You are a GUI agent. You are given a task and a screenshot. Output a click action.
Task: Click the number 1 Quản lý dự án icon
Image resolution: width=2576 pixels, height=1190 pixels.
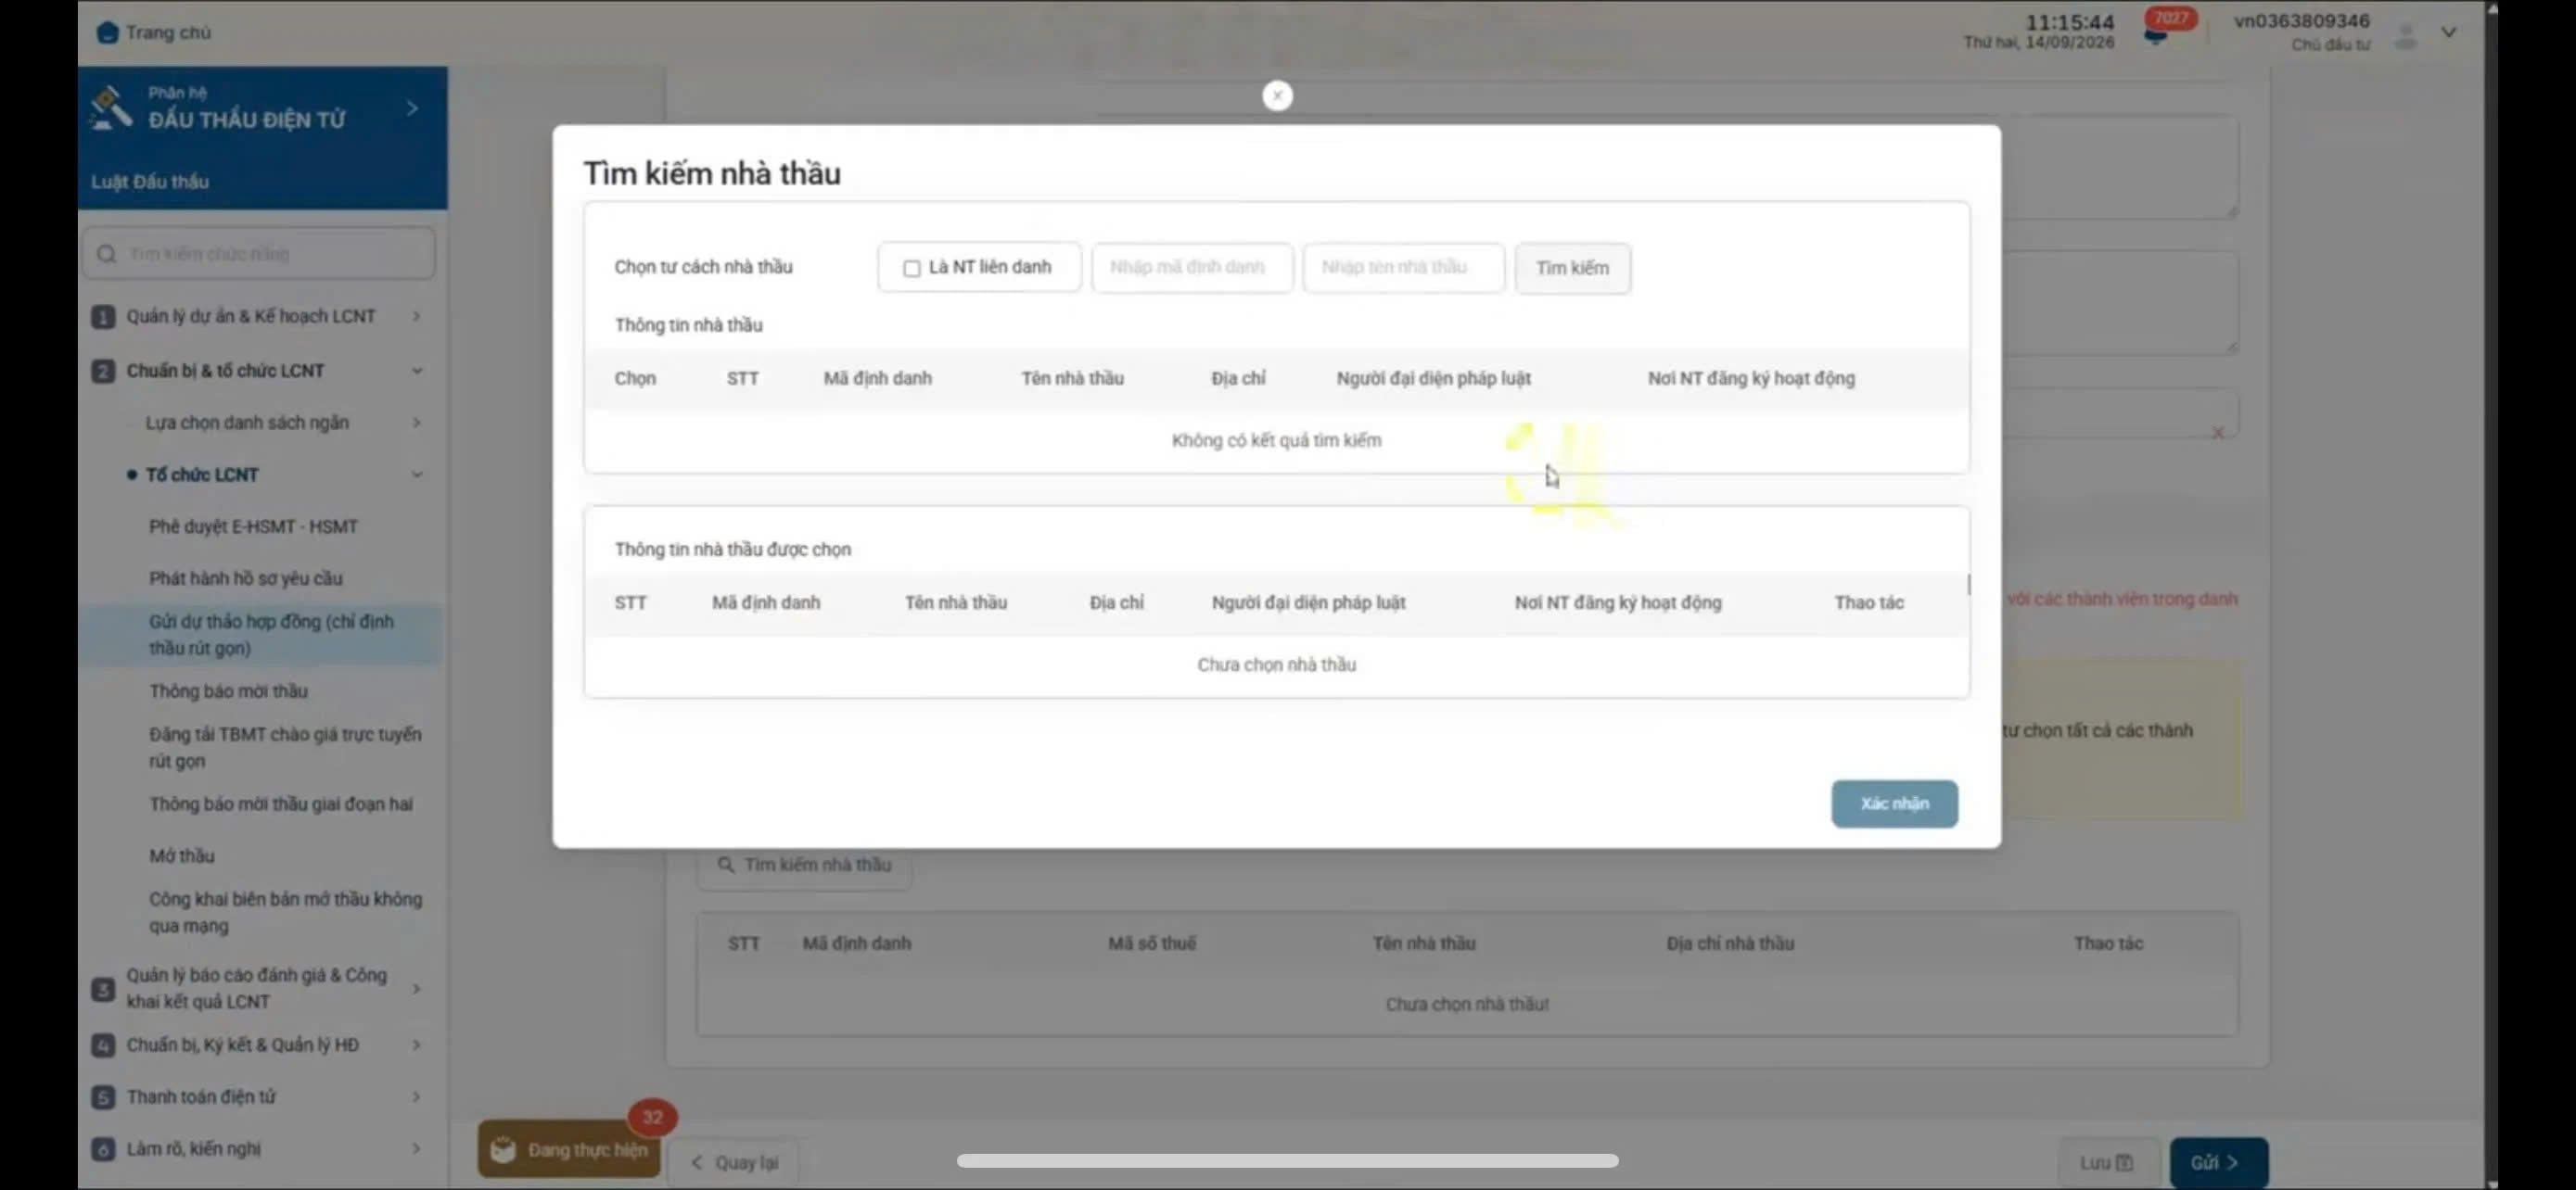click(x=103, y=317)
